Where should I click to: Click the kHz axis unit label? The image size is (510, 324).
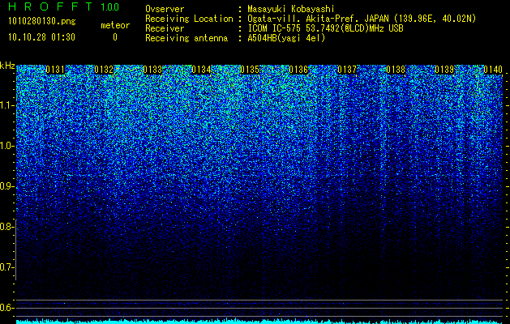(7, 66)
